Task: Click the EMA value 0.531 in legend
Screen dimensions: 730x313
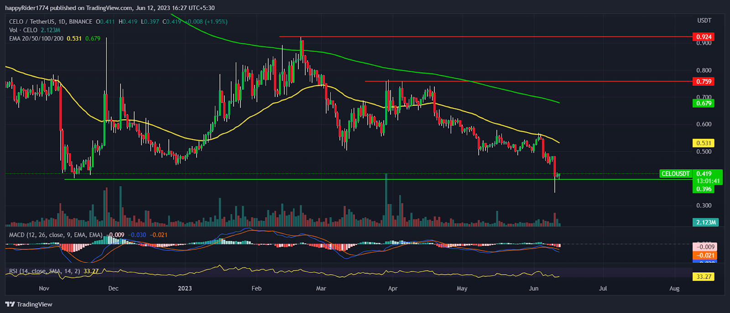Action: point(74,38)
